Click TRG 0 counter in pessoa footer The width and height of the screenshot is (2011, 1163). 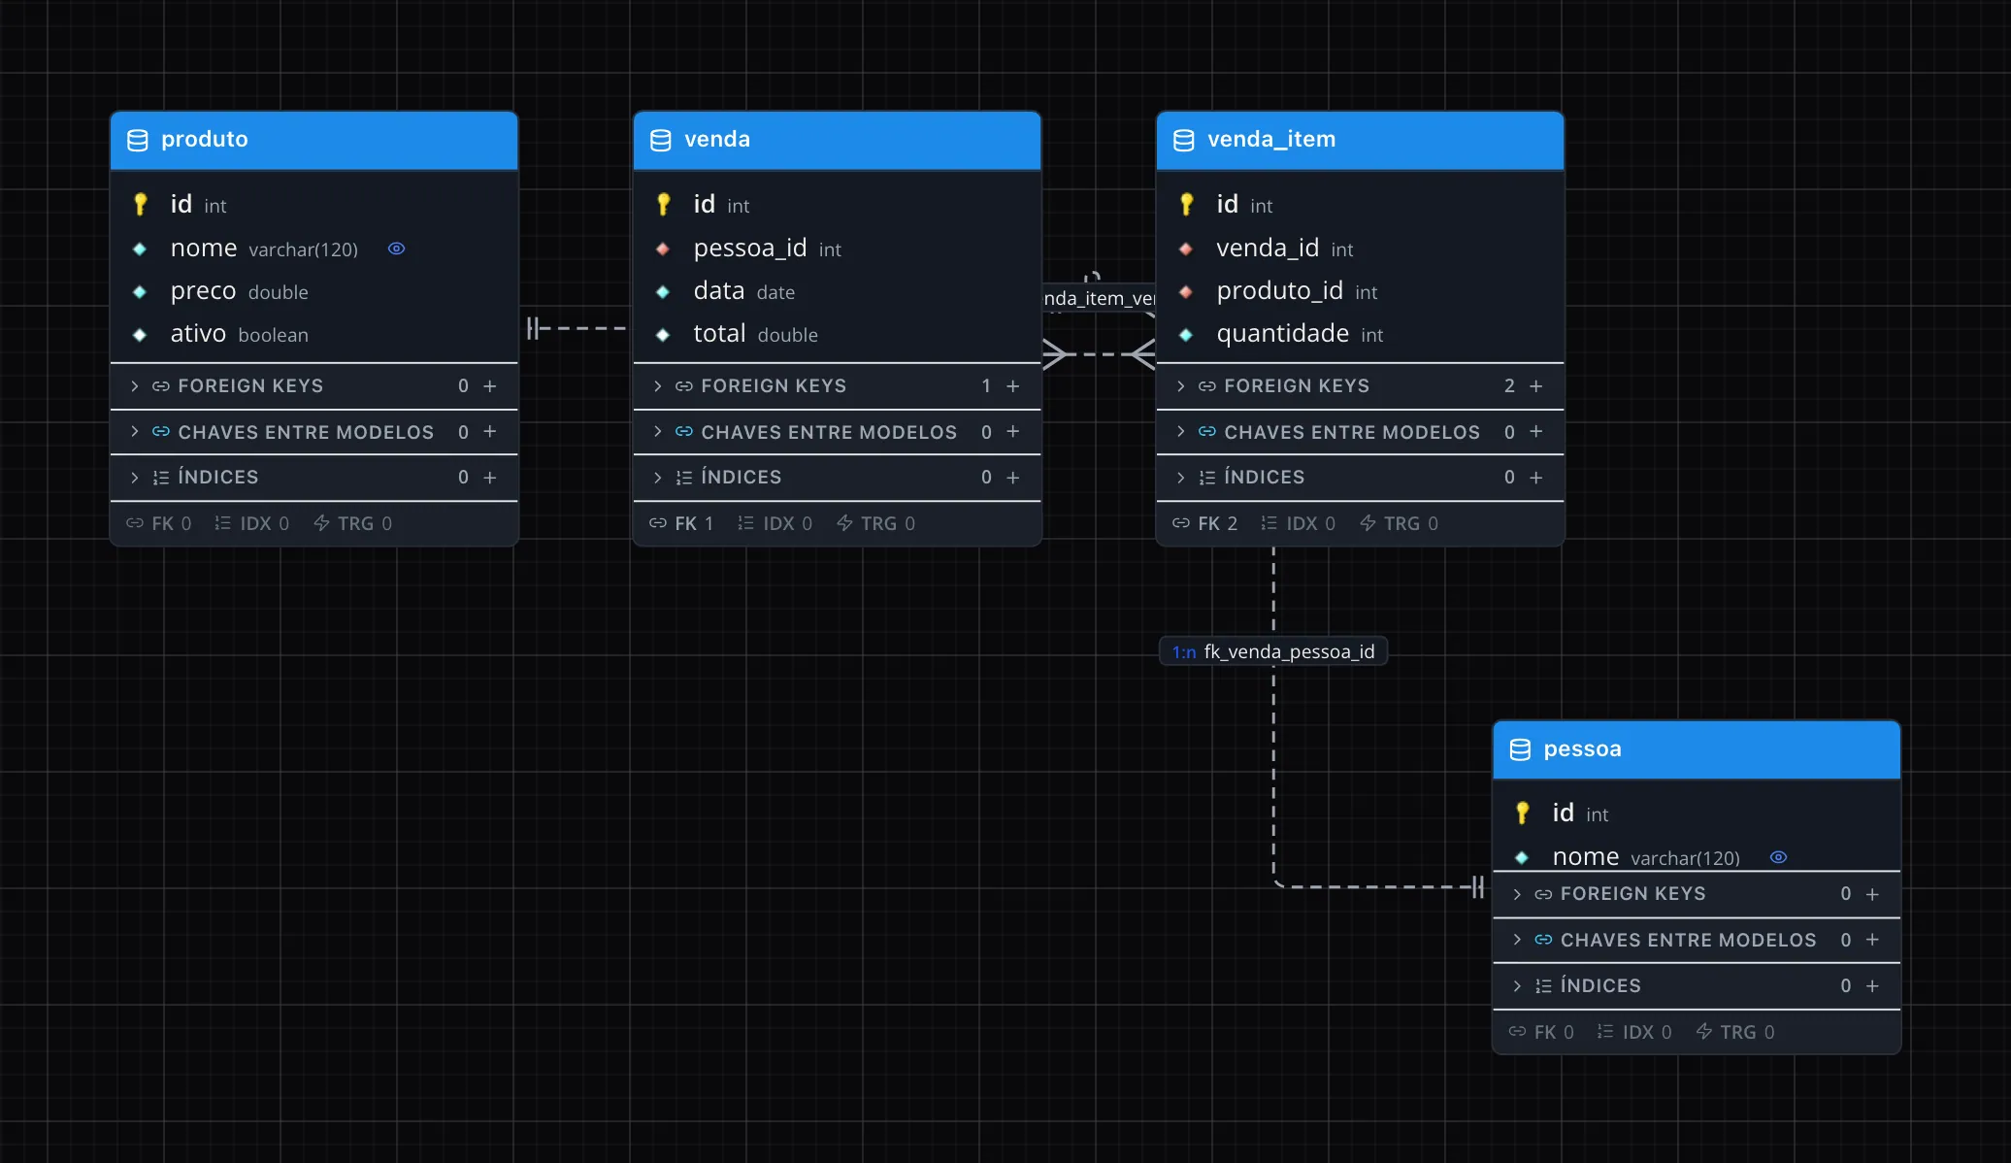click(1735, 1032)
